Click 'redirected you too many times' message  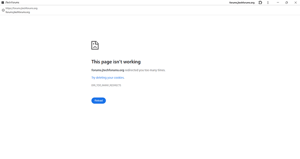(x=145, y=70)
